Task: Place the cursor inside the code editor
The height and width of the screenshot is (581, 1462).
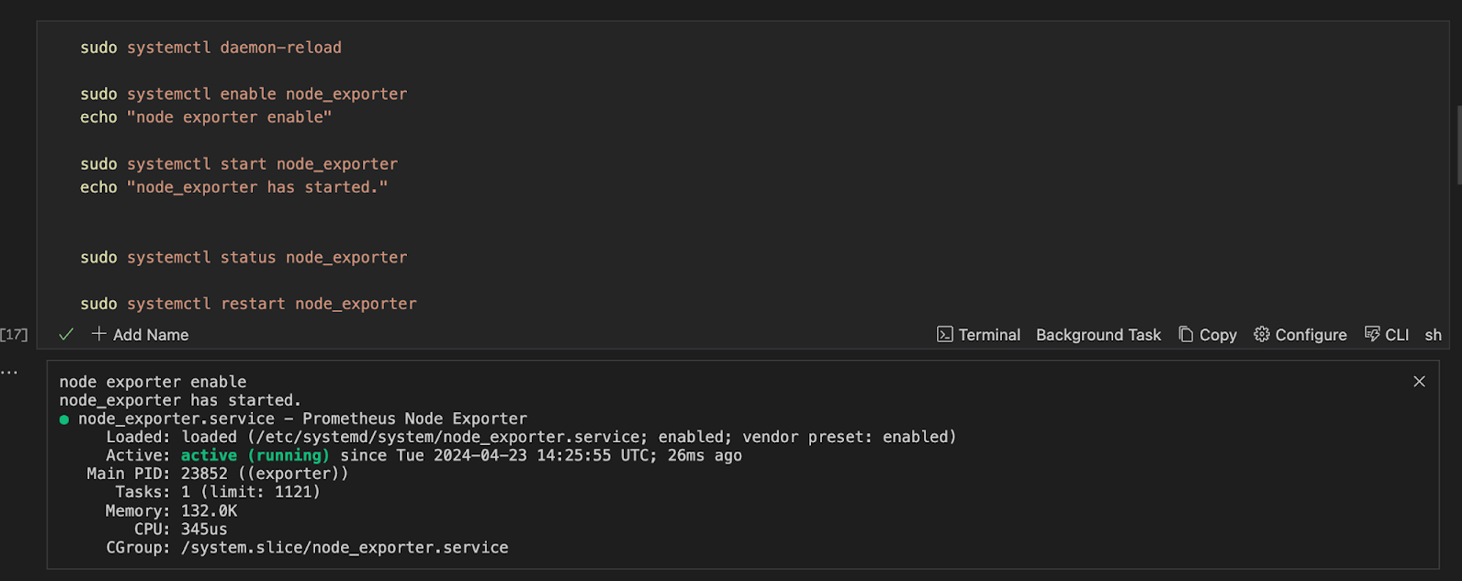Action: [x=514, y=220]
